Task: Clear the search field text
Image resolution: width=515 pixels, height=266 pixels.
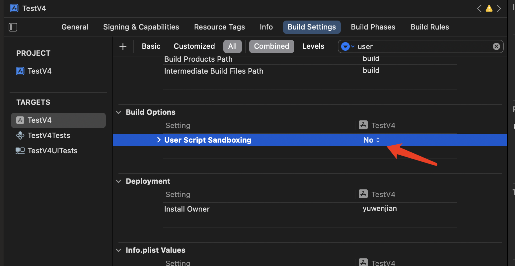Action: coord(496,46)
